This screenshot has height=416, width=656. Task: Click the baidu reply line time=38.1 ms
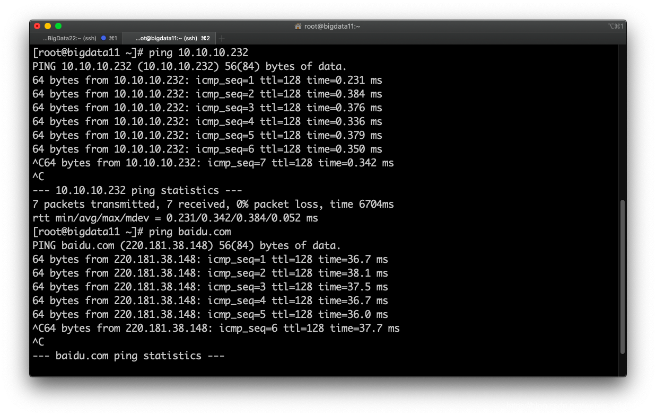[210, 273]
